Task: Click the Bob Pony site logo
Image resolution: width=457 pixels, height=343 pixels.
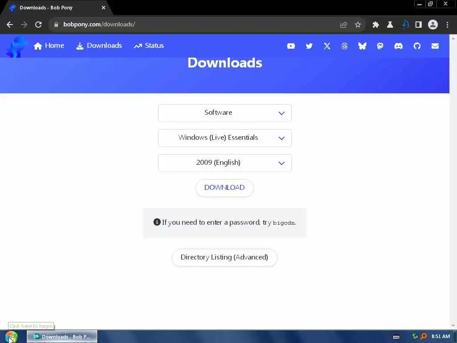Action: 16,46
